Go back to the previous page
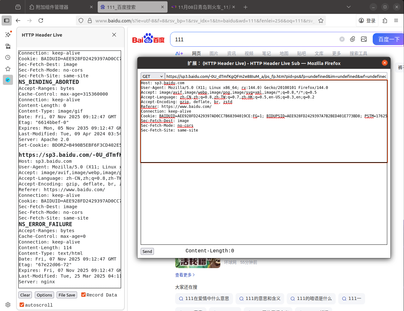 pyautogui.click(x=18, y=21)
